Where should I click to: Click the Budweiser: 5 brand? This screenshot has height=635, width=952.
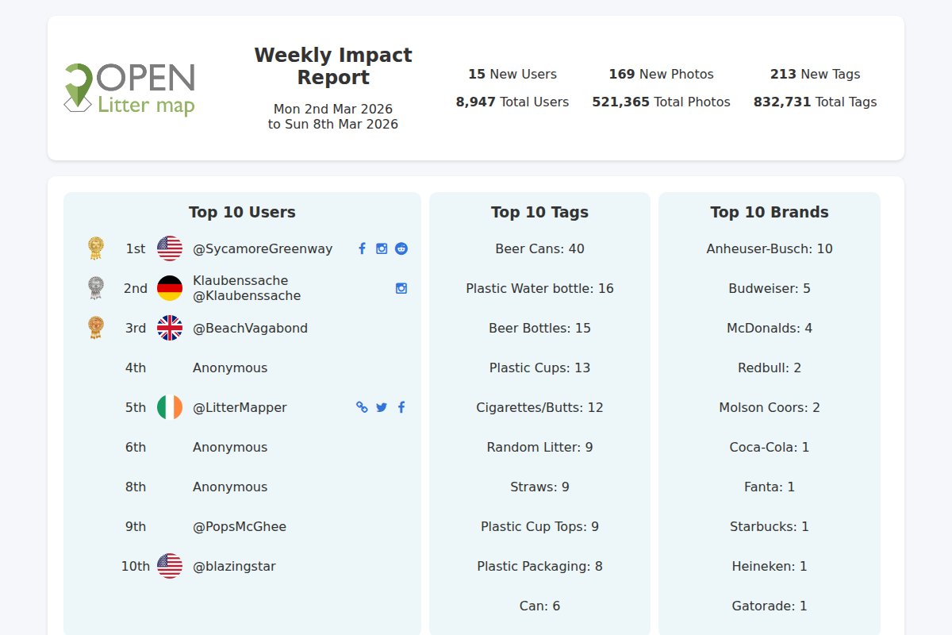click(770, 288)
